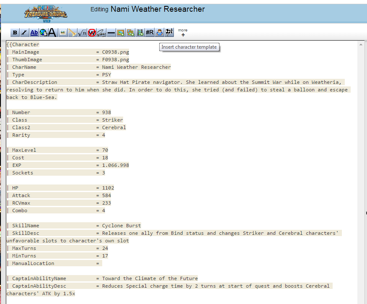Click the CaptainAbilityDesc parameter label
The width and height of the screenshot is (367, 304).
click(39, 286)
